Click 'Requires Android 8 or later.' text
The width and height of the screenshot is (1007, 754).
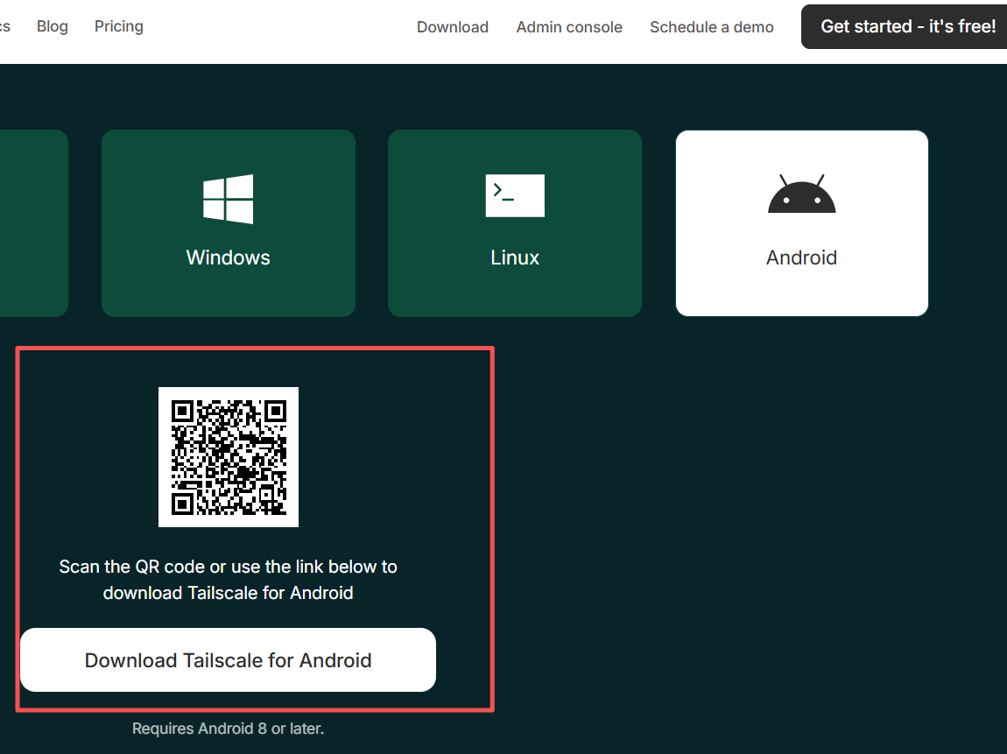pos(228,729)
